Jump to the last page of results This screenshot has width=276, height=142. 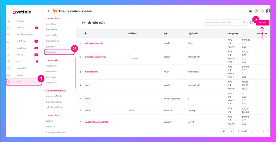269,131
